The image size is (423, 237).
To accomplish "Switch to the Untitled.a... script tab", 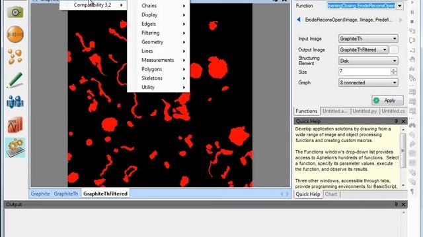I will pyautogui.click(x=335, y=111).
